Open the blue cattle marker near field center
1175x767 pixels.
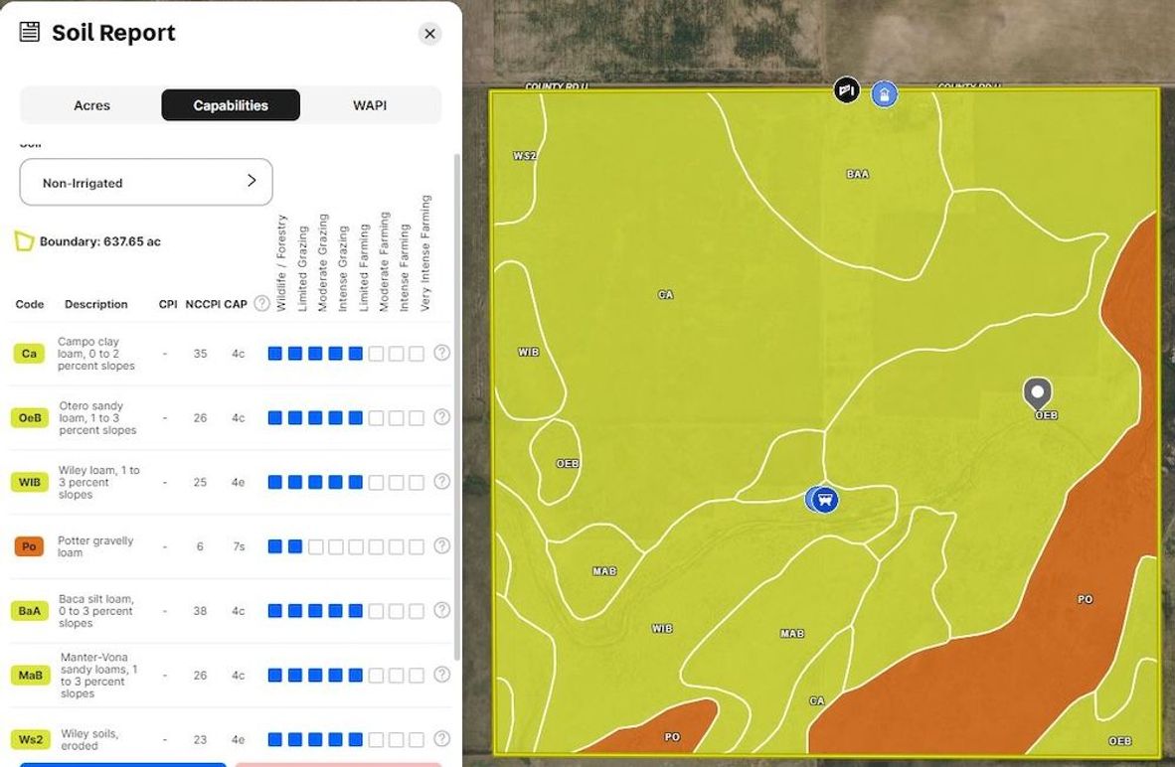click(822, 502)
